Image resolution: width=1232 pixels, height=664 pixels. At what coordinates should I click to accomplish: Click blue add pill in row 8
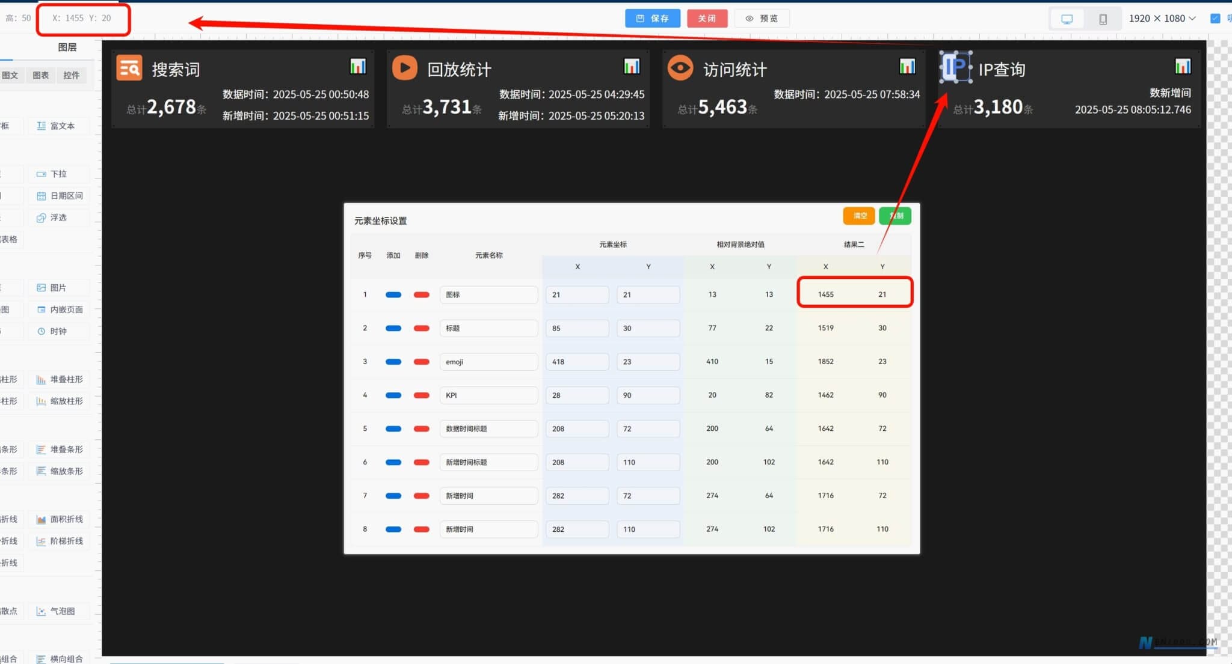pyautogui.click(x=393, y=529)
